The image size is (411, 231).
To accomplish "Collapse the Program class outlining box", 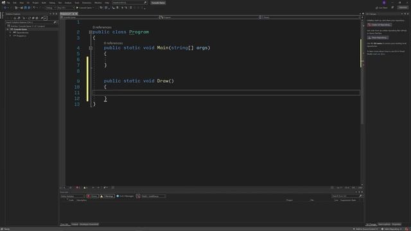I will point(91,32).
